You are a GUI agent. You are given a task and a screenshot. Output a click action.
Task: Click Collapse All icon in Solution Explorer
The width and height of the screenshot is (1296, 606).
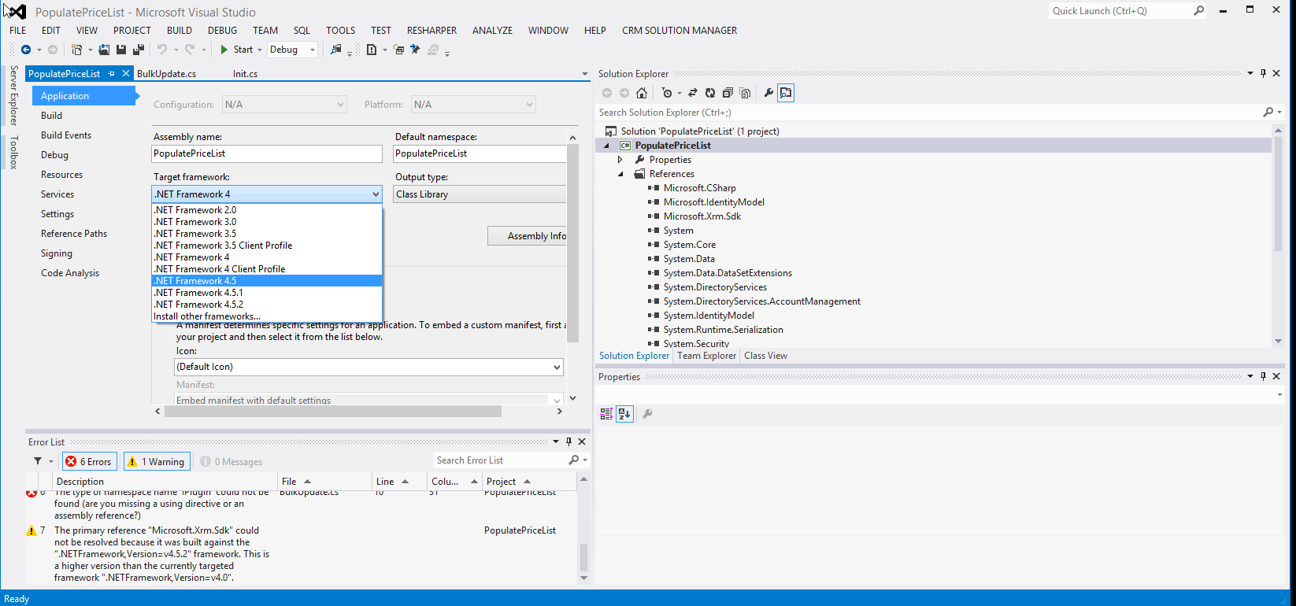(x=728, y=93)
